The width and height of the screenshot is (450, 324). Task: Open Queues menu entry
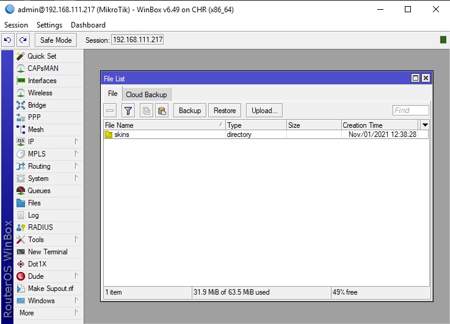(x=49, y=191)
